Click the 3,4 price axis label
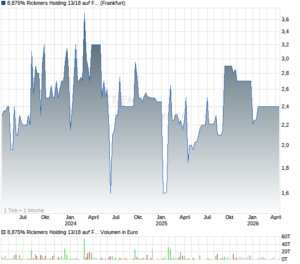300x264 pixels. (x=285, y=31)
